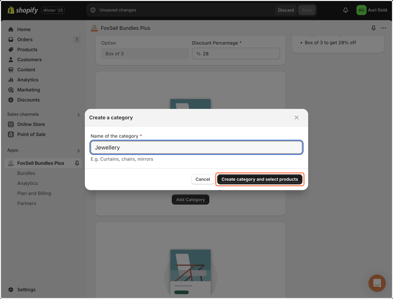The image size is (393, 299).
Task: Open the FoxSell Analytics submenu item
Action: [x=28, y=183]
